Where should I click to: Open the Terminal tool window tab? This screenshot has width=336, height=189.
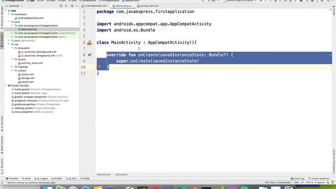(x=12, y=178)
